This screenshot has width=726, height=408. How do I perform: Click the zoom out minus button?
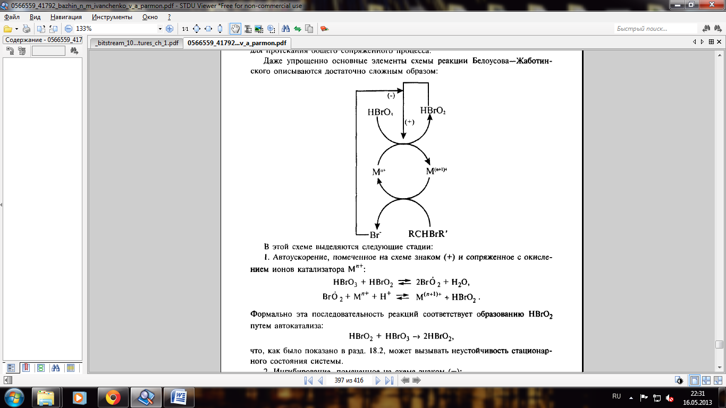69,29
